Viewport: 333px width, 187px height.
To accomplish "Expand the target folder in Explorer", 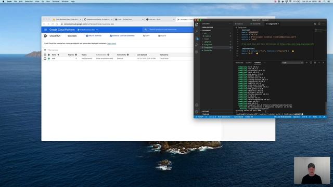I will (x=207, y=39).
